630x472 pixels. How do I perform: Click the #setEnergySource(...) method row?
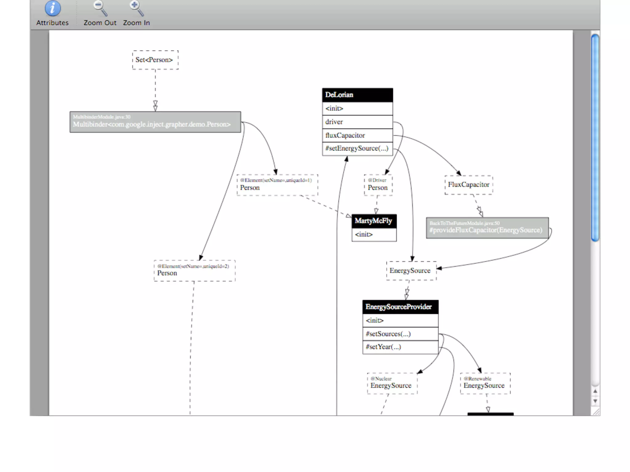tap(357, 148)
